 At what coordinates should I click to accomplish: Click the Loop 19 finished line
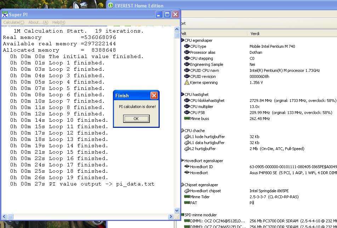tap(59, 177)
